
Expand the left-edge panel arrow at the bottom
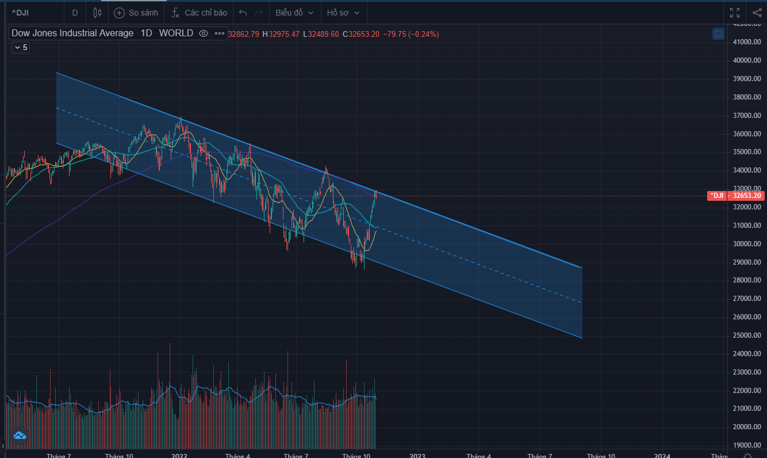click(x=3, y=446)
